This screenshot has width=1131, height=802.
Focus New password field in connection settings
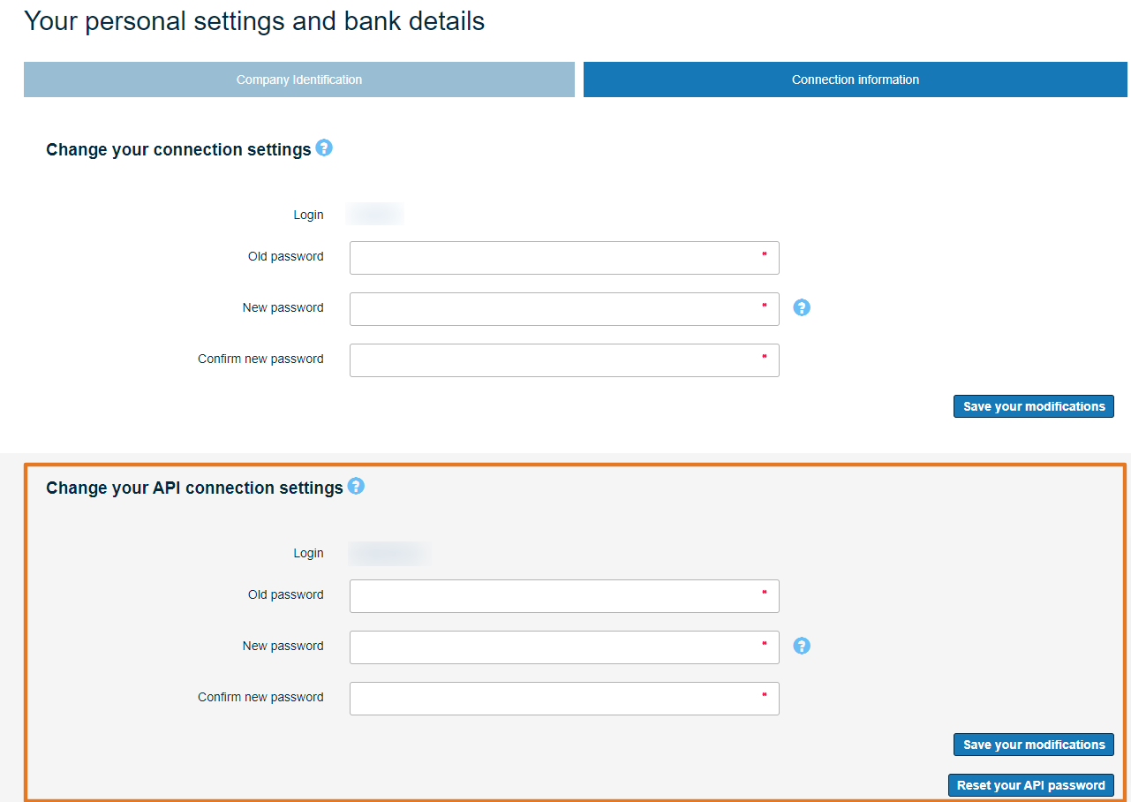[x=564, y=309]
